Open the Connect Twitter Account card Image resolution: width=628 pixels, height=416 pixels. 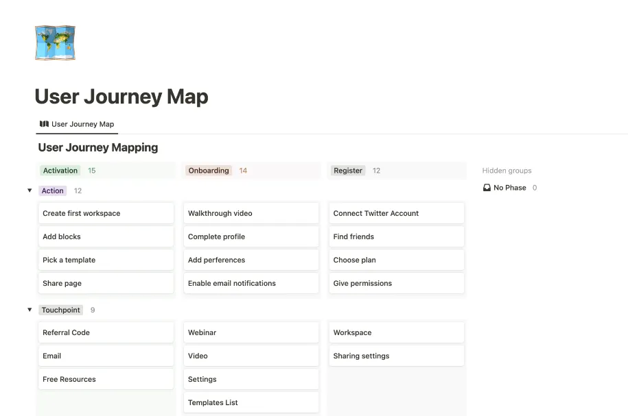click(397, 213)
